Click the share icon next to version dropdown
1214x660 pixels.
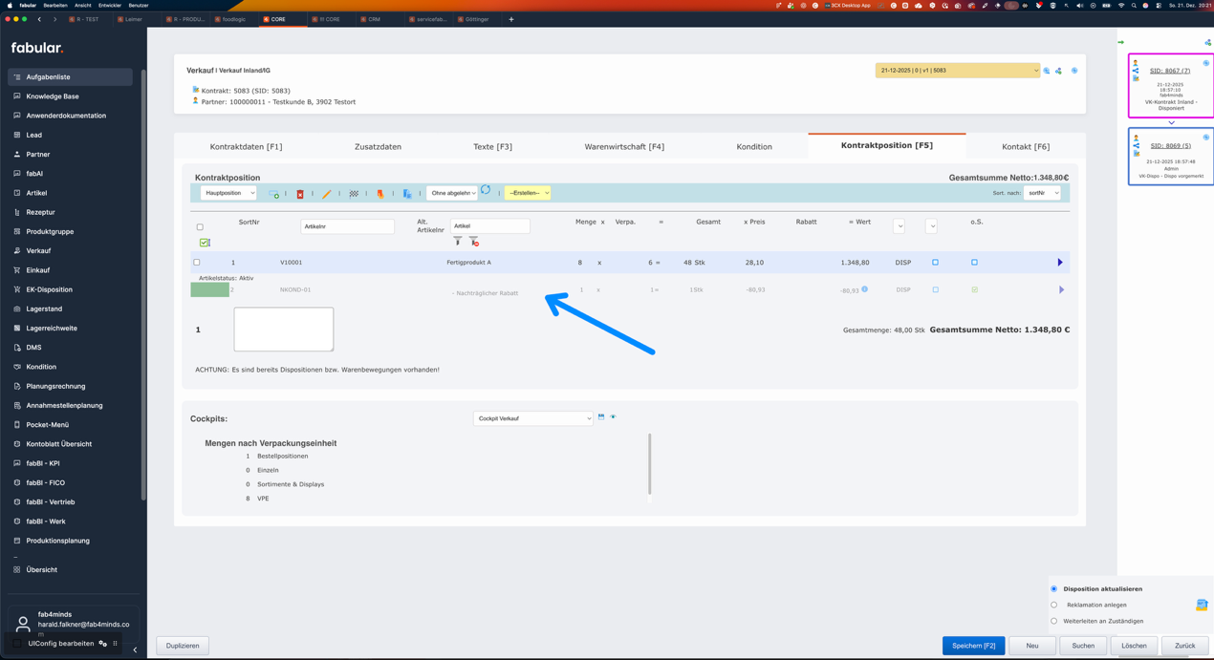coord(1058,71)
